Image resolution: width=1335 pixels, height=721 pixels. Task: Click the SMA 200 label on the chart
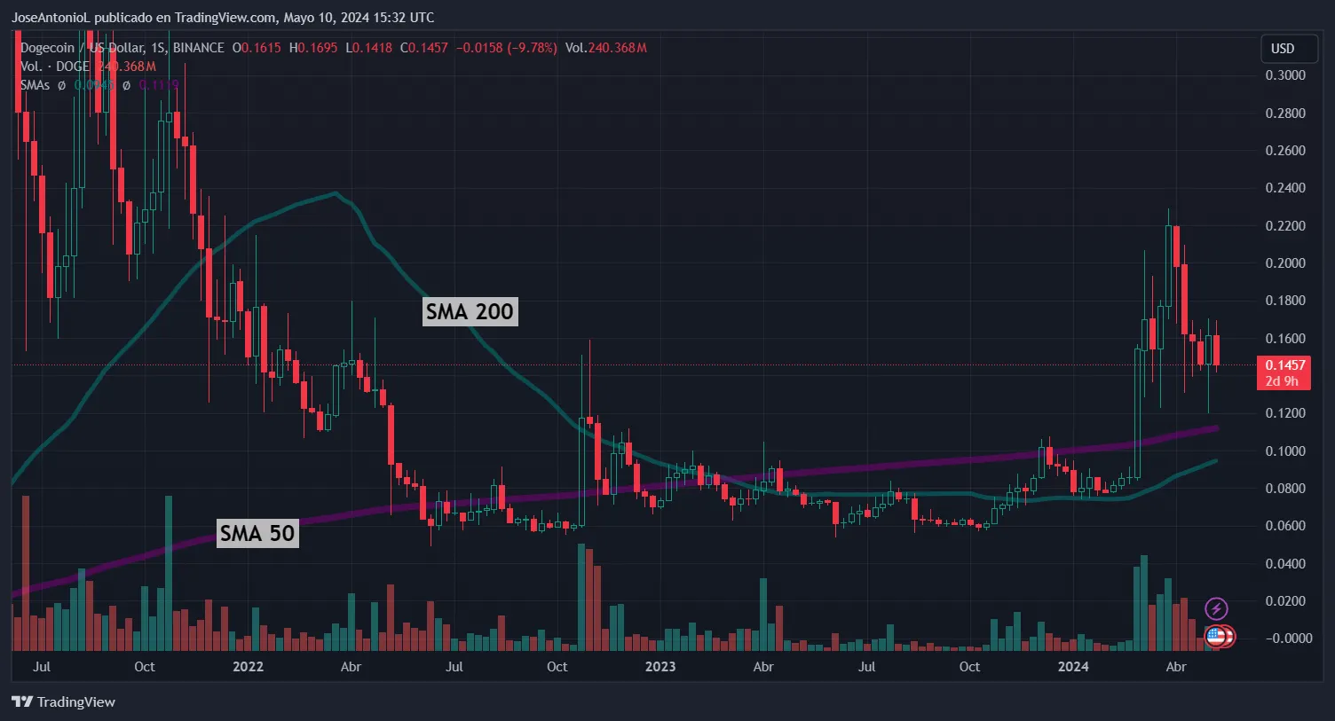(470, 311)
